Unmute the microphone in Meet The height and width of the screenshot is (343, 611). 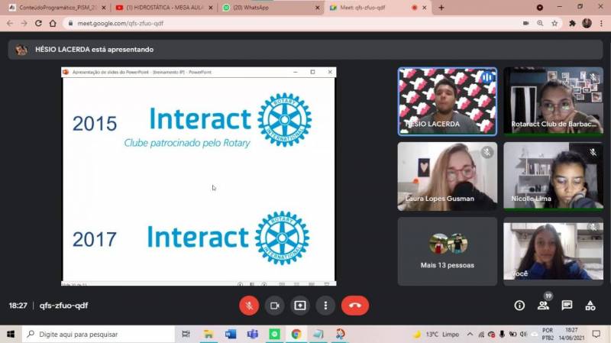(x=249, y=306)
